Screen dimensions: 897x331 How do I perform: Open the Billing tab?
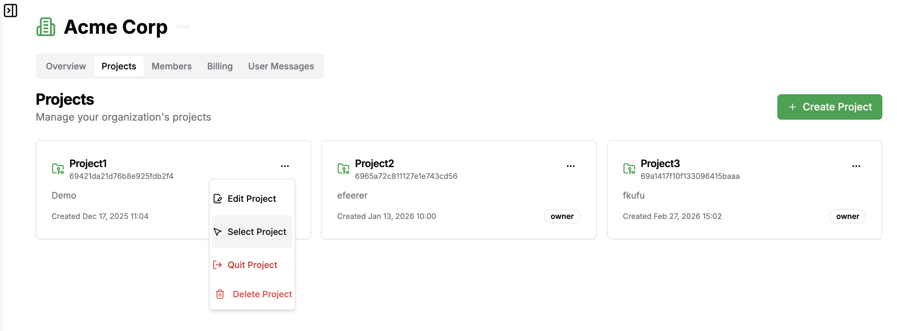pyautogui.click(x=220, y=66)
